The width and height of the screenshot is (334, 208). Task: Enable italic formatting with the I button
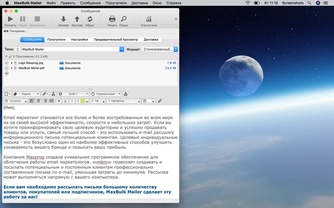click(x=71, y=101)
